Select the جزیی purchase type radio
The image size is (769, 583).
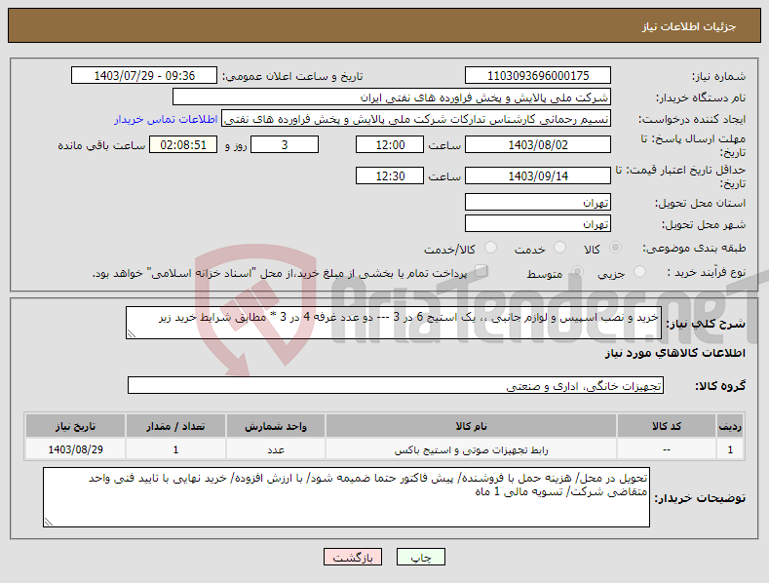pos(639,272)
